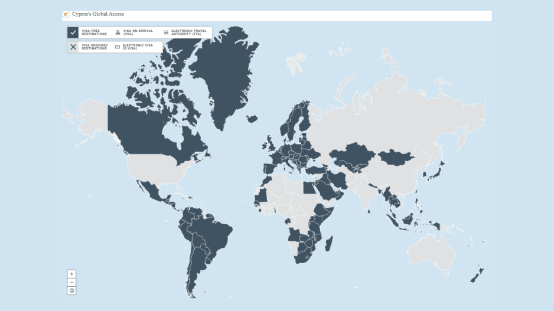Toggle the visa required destinations X box
Screen dimensions: 554x311
coord(73,47)
